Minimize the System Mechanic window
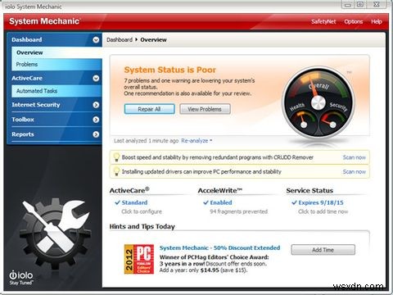This screenshot has height=295, width=393. (x=348, y=5)
